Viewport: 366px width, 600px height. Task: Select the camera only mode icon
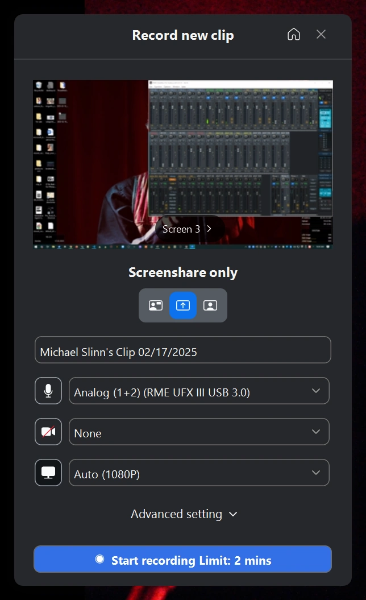point(210,305)
